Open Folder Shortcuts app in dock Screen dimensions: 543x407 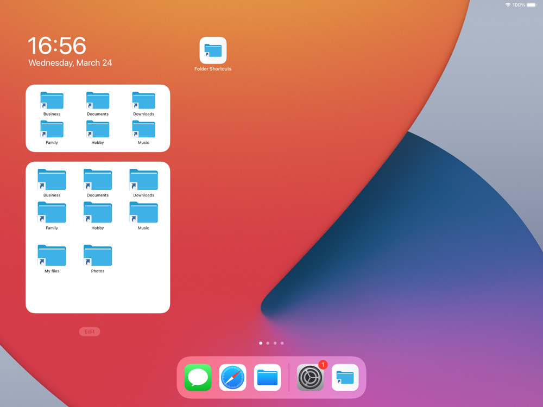tap(345, 377)
